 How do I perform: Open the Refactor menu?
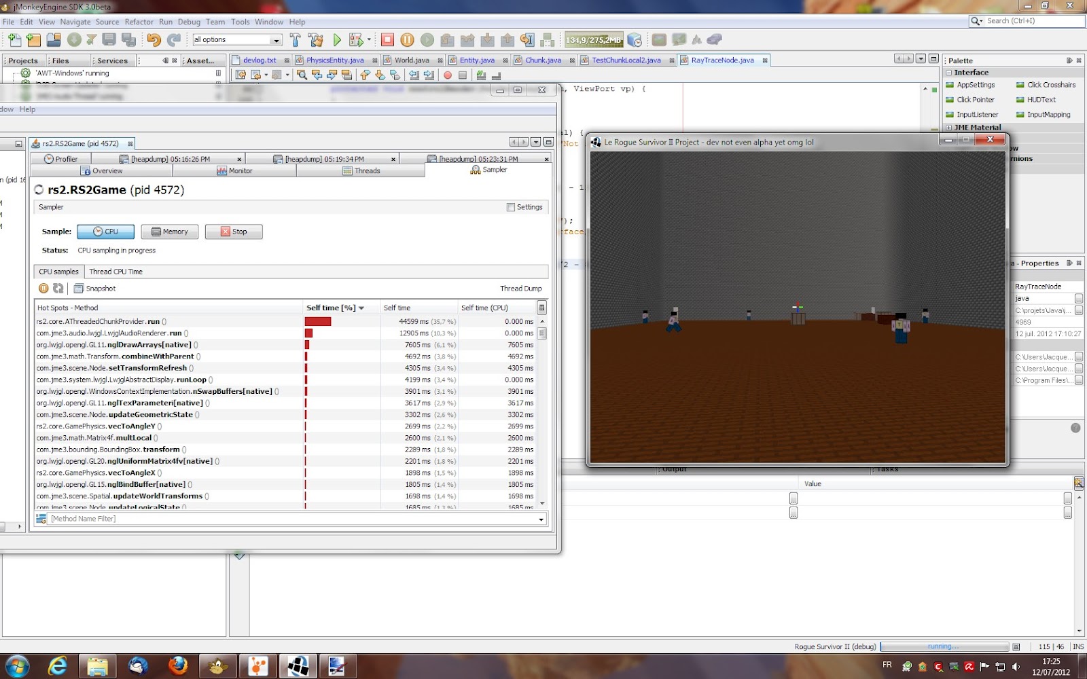[139, 22]
